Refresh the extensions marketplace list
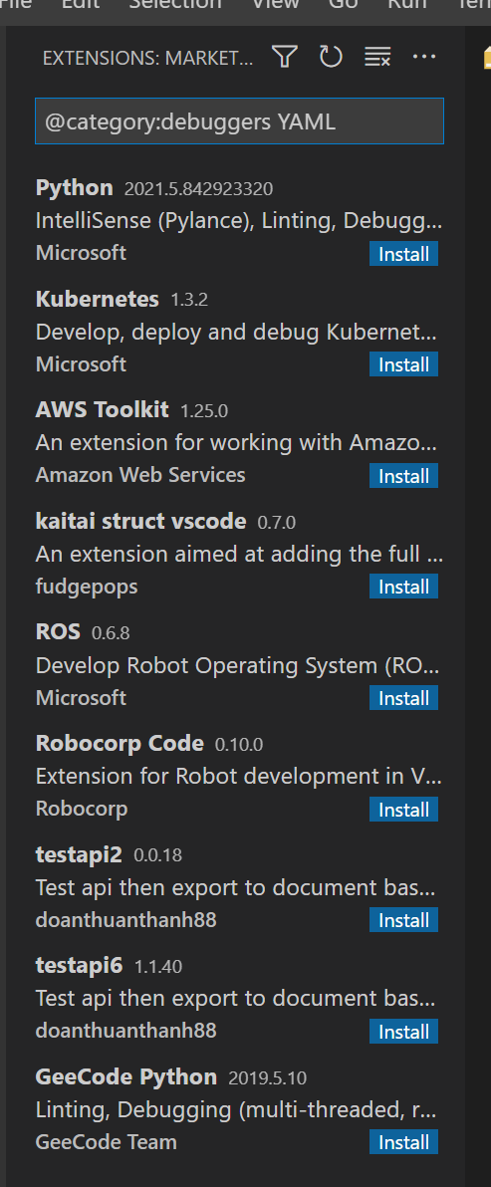 (x=331, y=58)
